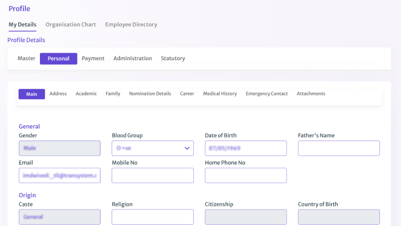
Task: Open the Statutory section
Action: point(173,58)
